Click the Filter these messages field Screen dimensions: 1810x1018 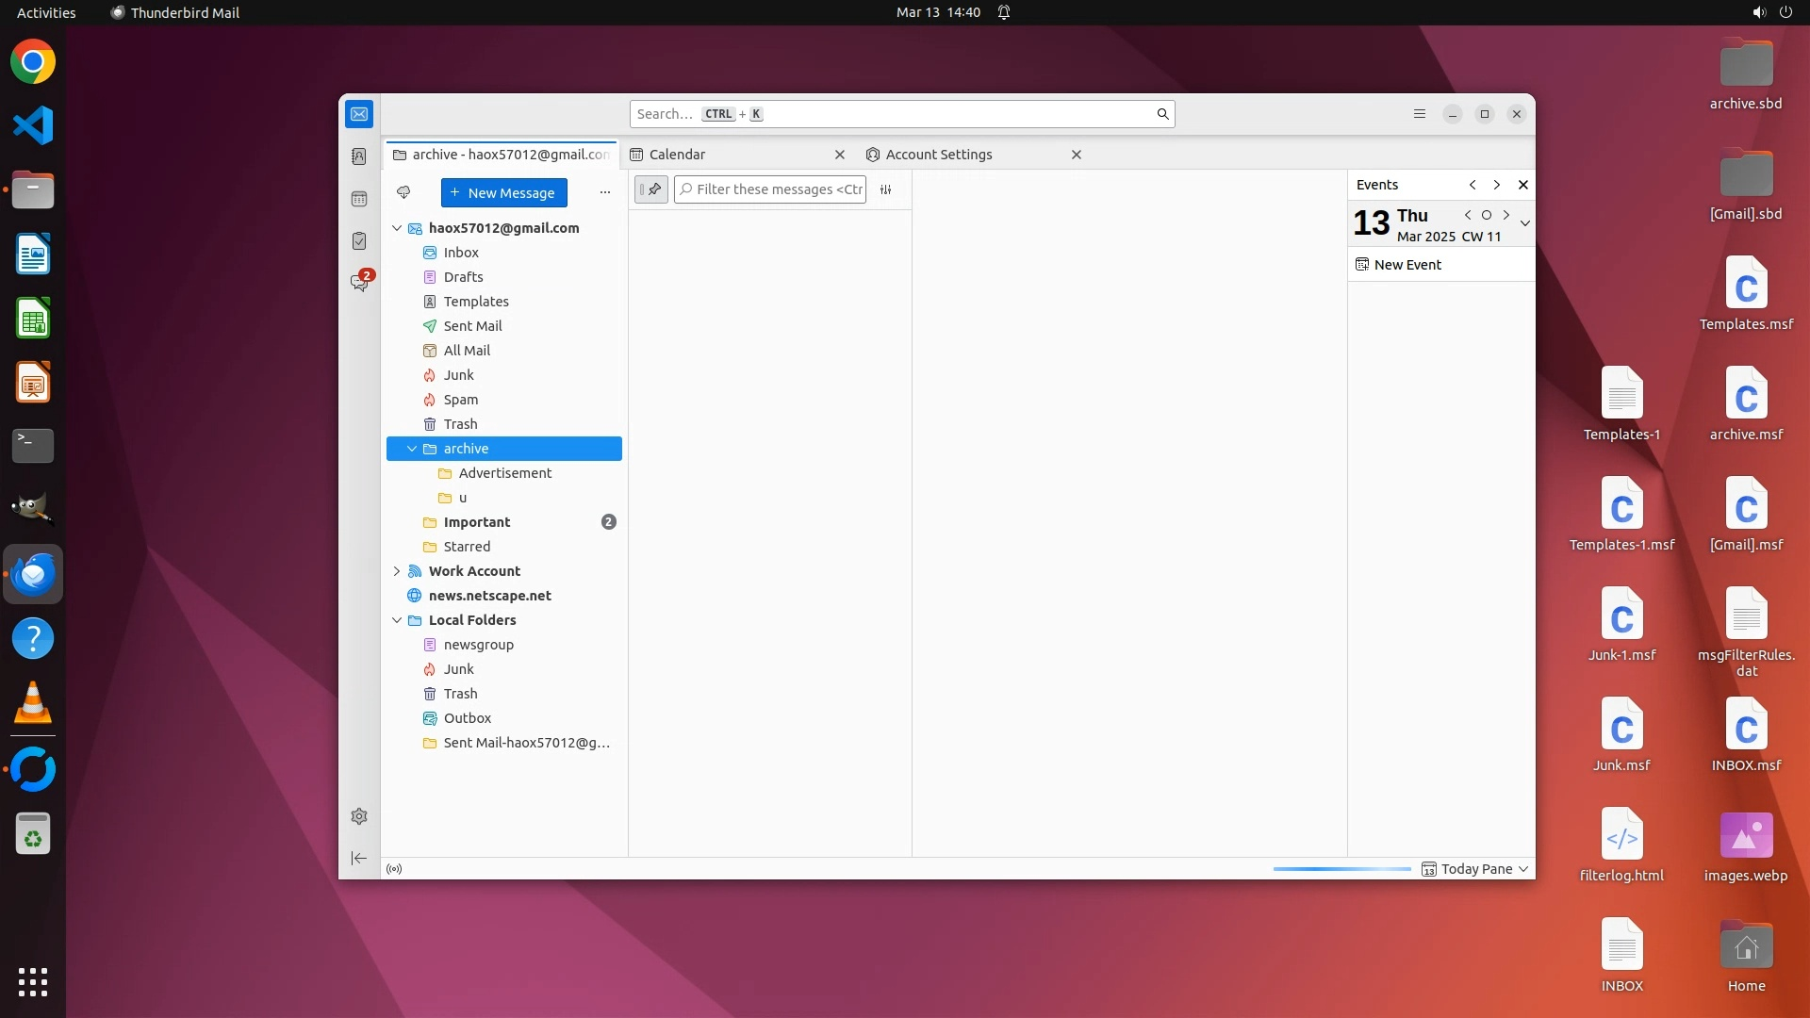777,189
